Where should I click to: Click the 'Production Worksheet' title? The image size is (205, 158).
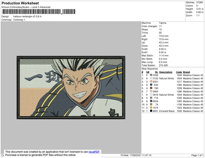pyautogui.click(x=20, y=3)
